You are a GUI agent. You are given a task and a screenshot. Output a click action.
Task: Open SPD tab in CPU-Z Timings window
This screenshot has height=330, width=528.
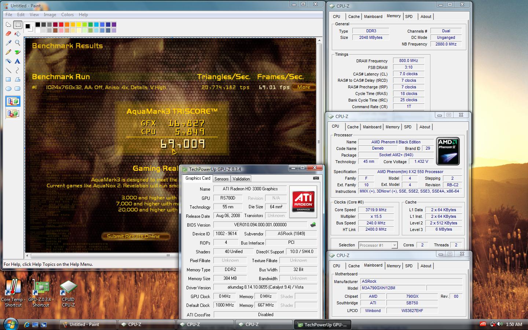point(409,16)
